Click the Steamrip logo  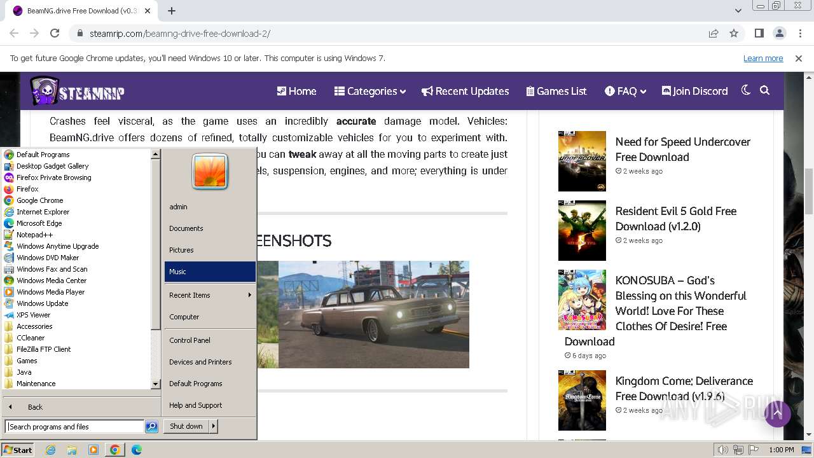pos(77,91)
